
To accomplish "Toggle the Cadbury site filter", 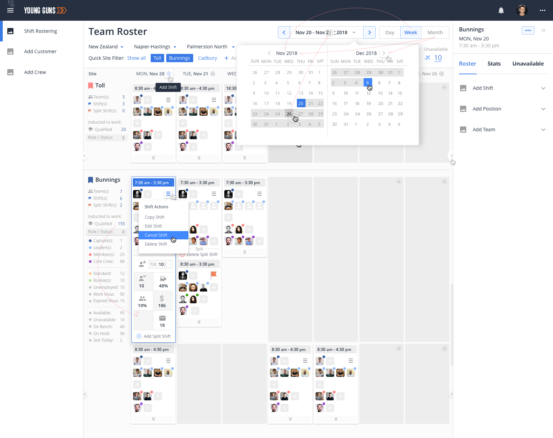I will pos(207,58).
